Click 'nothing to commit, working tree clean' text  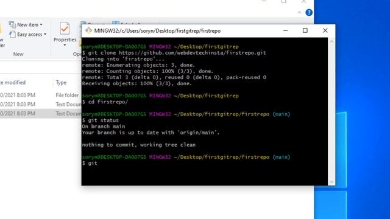[139, 145]
